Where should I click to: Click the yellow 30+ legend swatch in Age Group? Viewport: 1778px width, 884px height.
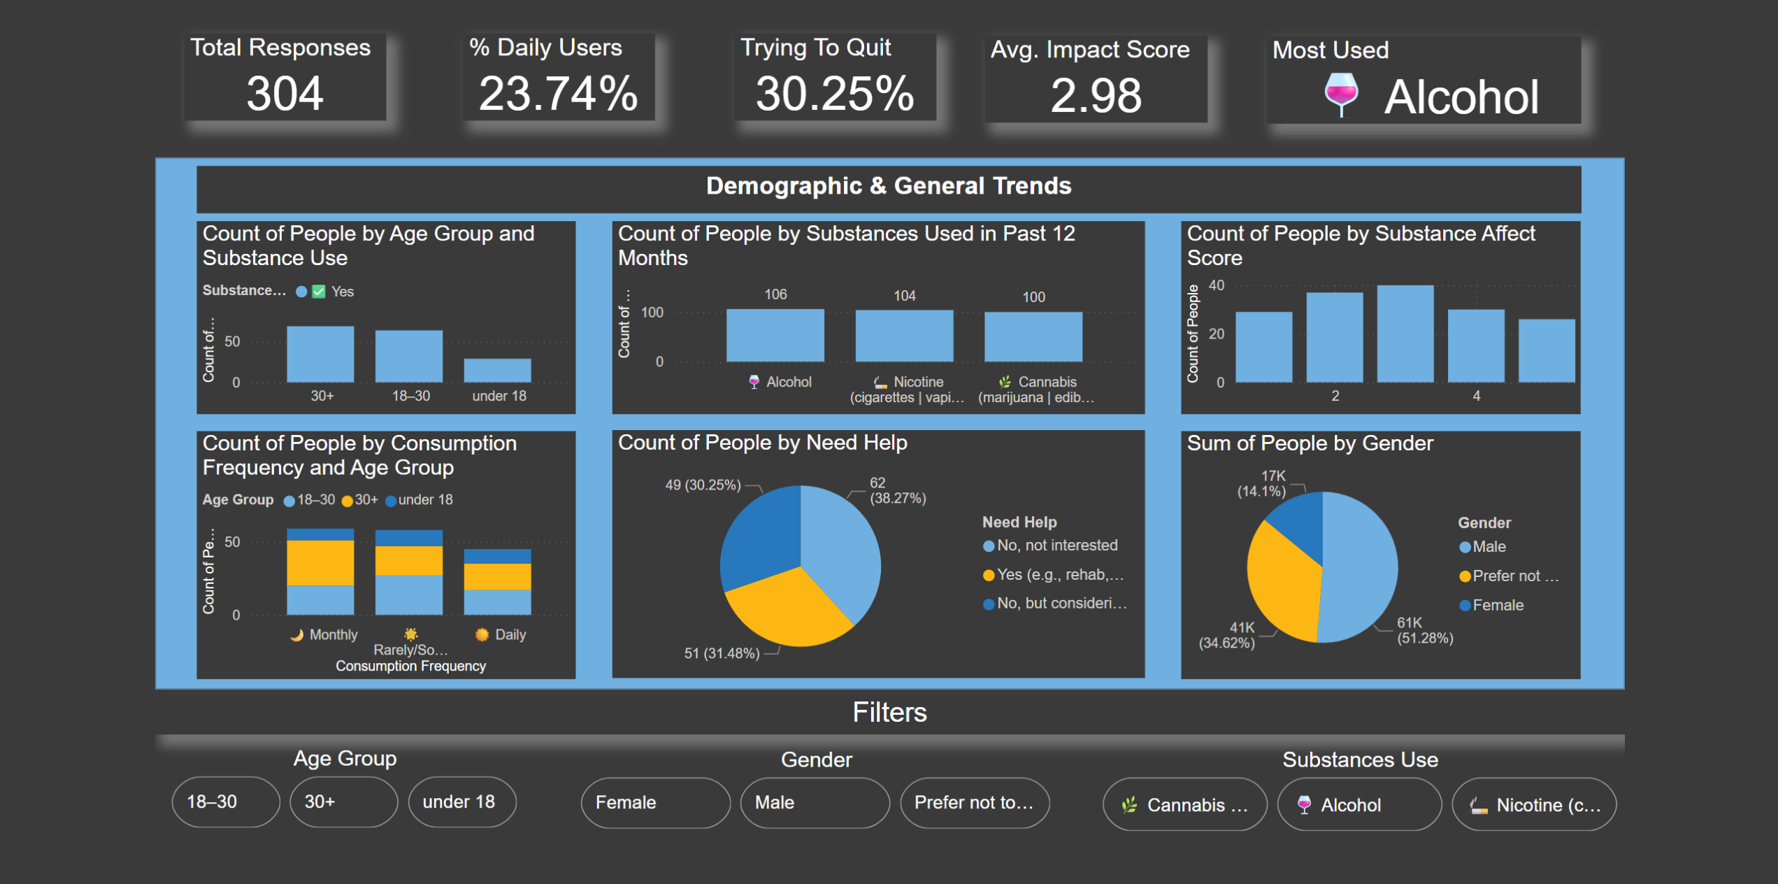click(347, 501)
